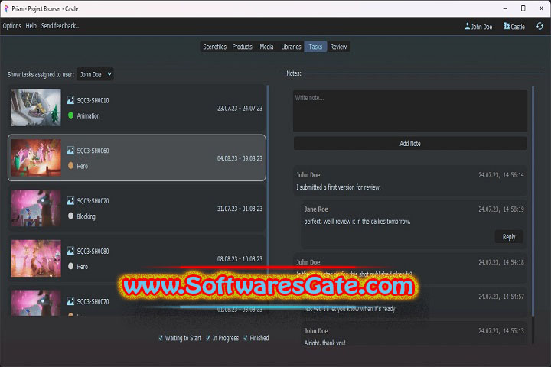Switch to the Scenefiles tab
This screenshot has width=551, height=367.
tap(214, 47)
